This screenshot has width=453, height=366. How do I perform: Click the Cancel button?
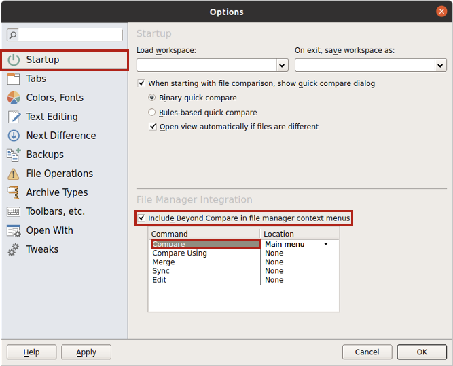point(367,352)
